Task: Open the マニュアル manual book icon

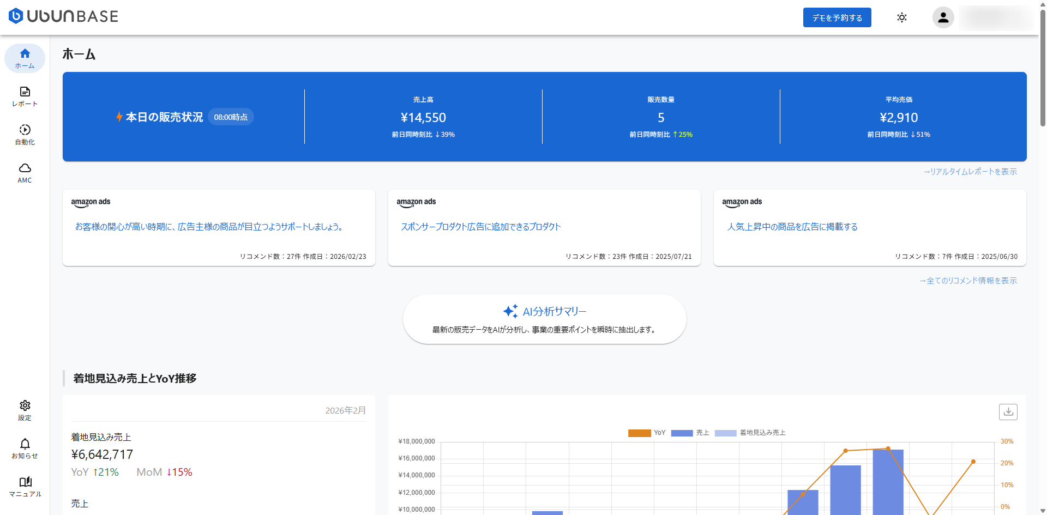Action: 25,486
